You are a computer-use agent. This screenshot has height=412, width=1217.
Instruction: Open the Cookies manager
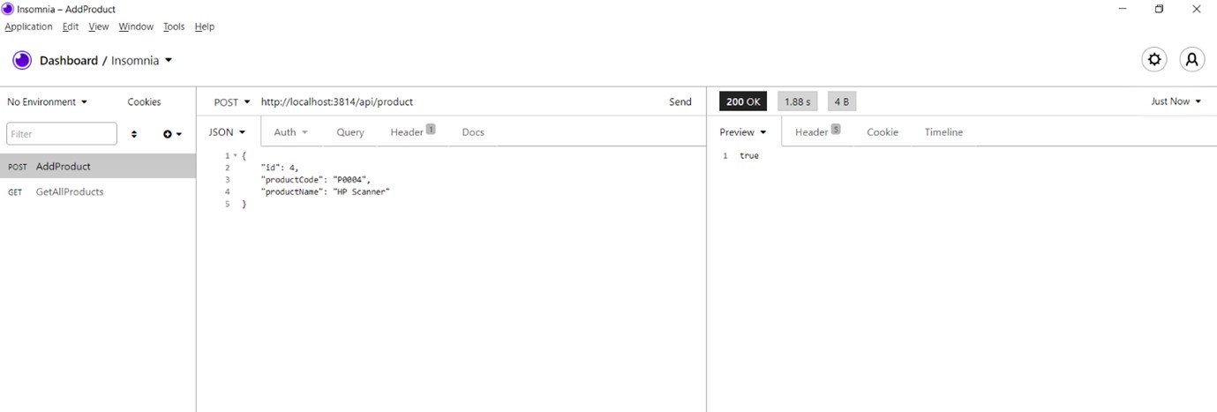144,102
